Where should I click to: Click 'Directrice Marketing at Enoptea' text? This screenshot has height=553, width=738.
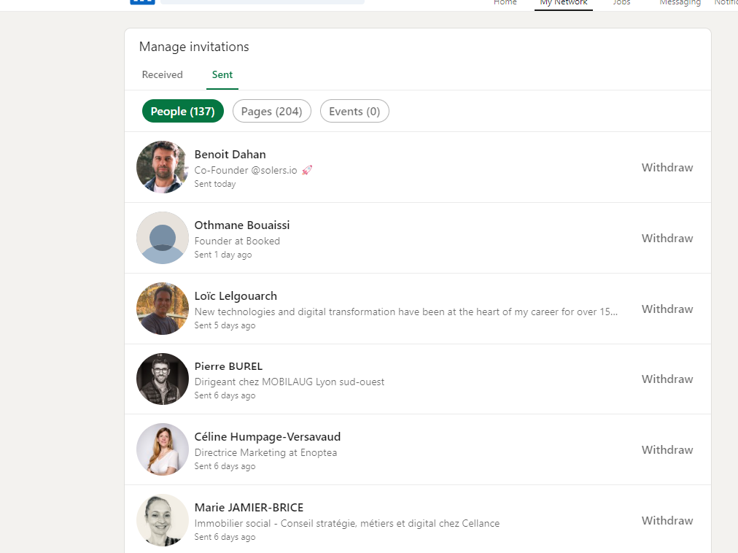click(x=265, y=452)
